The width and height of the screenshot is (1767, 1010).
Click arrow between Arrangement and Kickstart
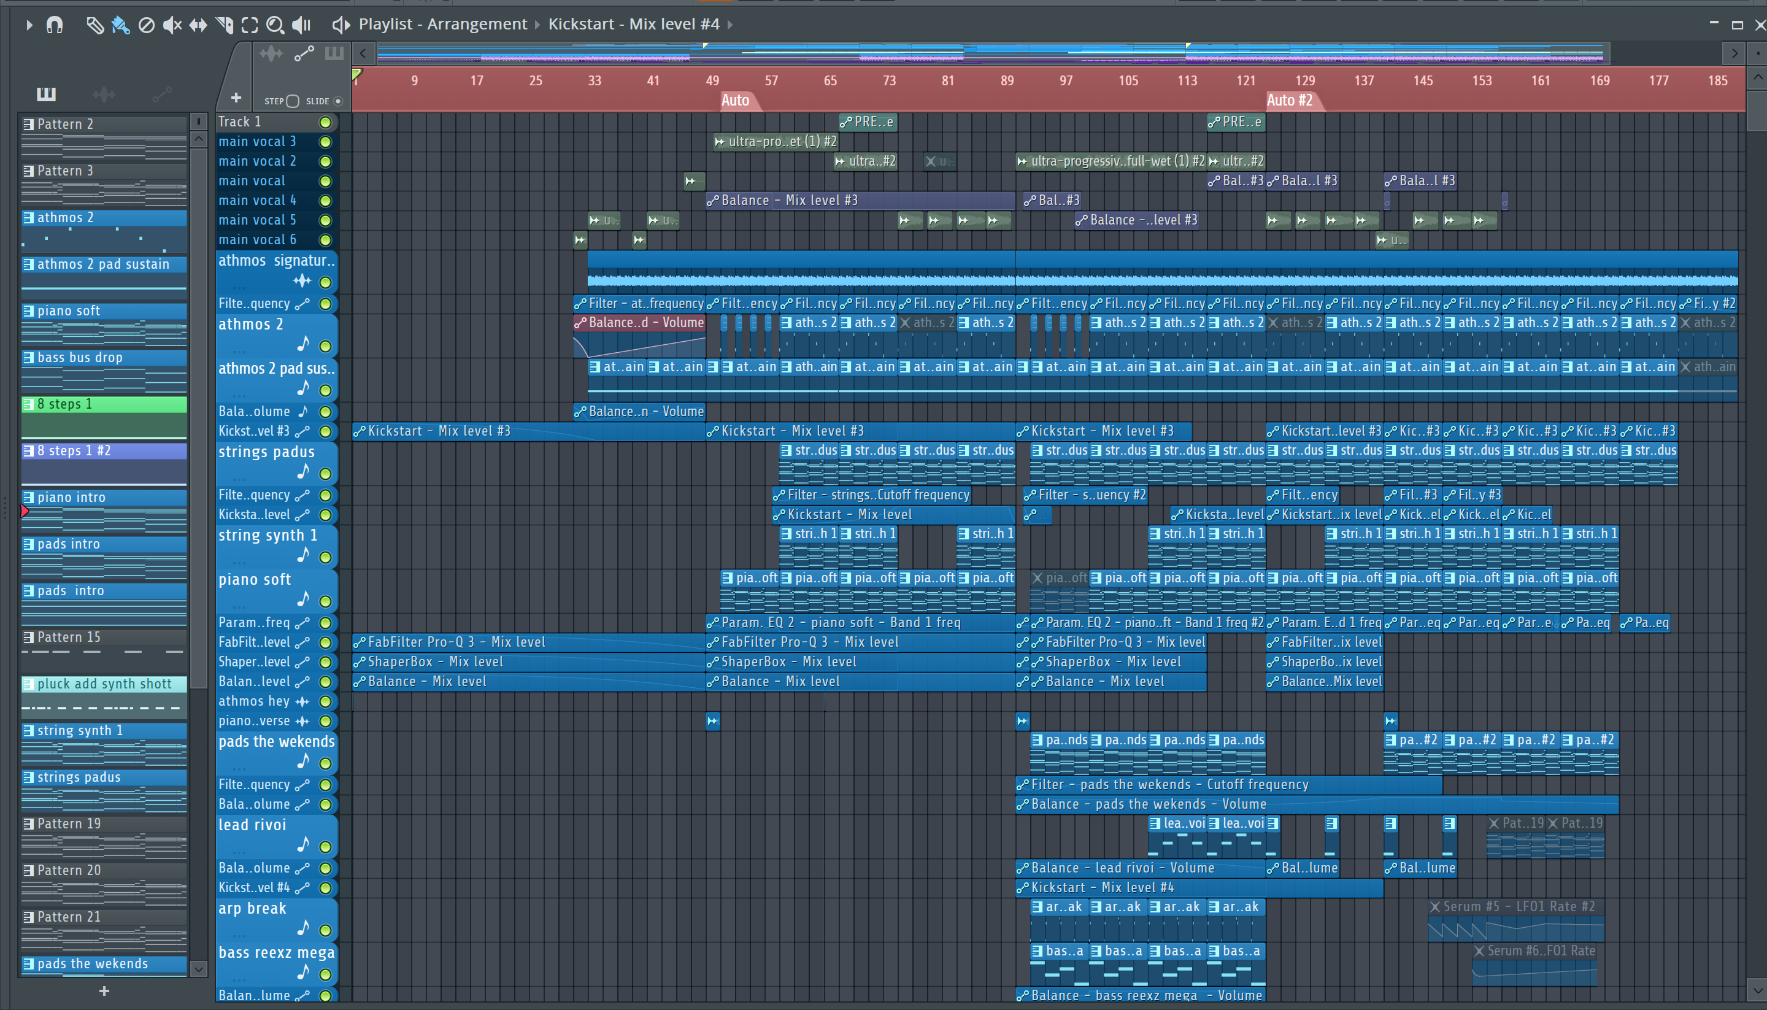537,25
